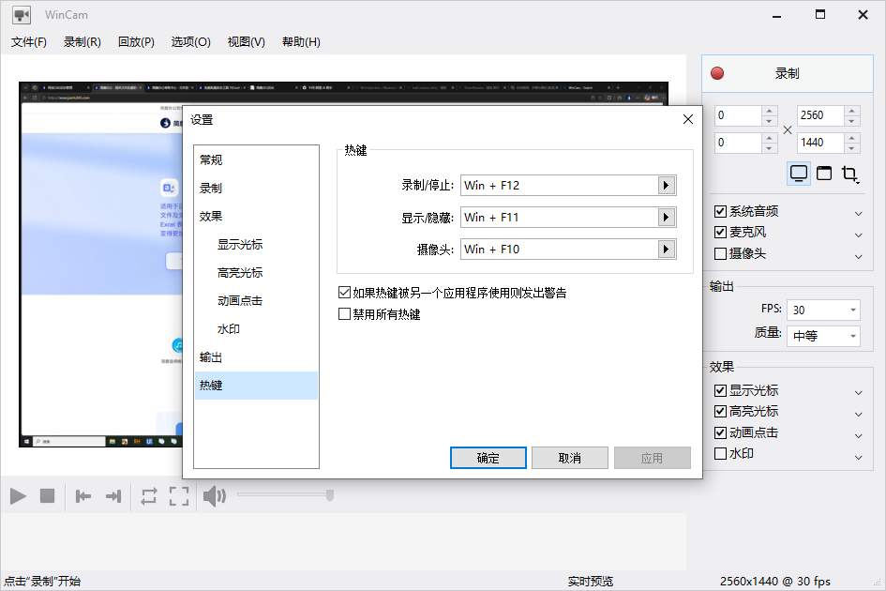Increase width 2560 with up spinner
886x591 pixels.
851,111
